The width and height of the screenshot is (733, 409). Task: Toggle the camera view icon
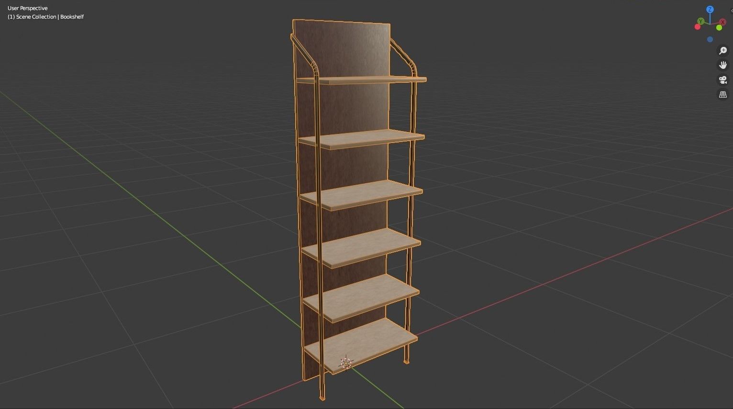(x=723, y=80)
